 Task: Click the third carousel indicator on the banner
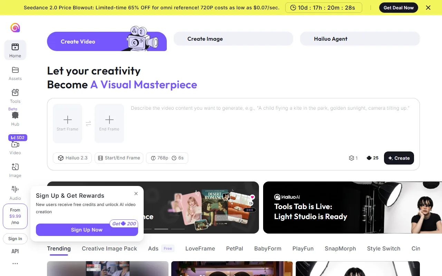(178, 229)
